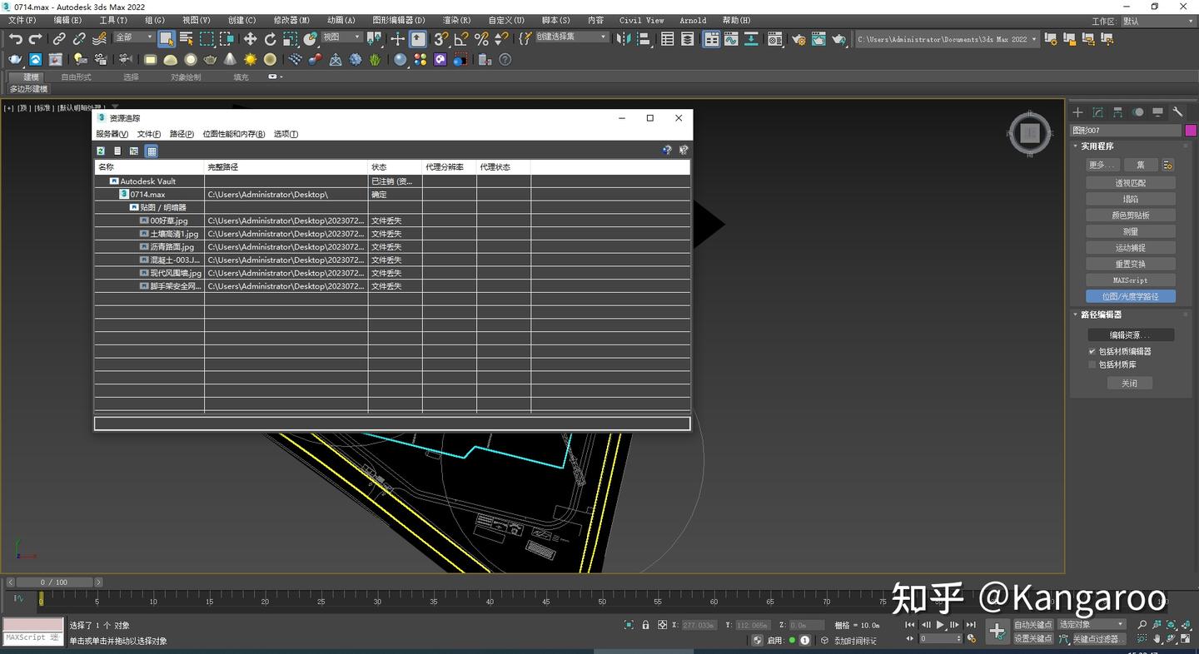
Task: Click the Teapot primitive icon
Action: [x=211, y=59]
